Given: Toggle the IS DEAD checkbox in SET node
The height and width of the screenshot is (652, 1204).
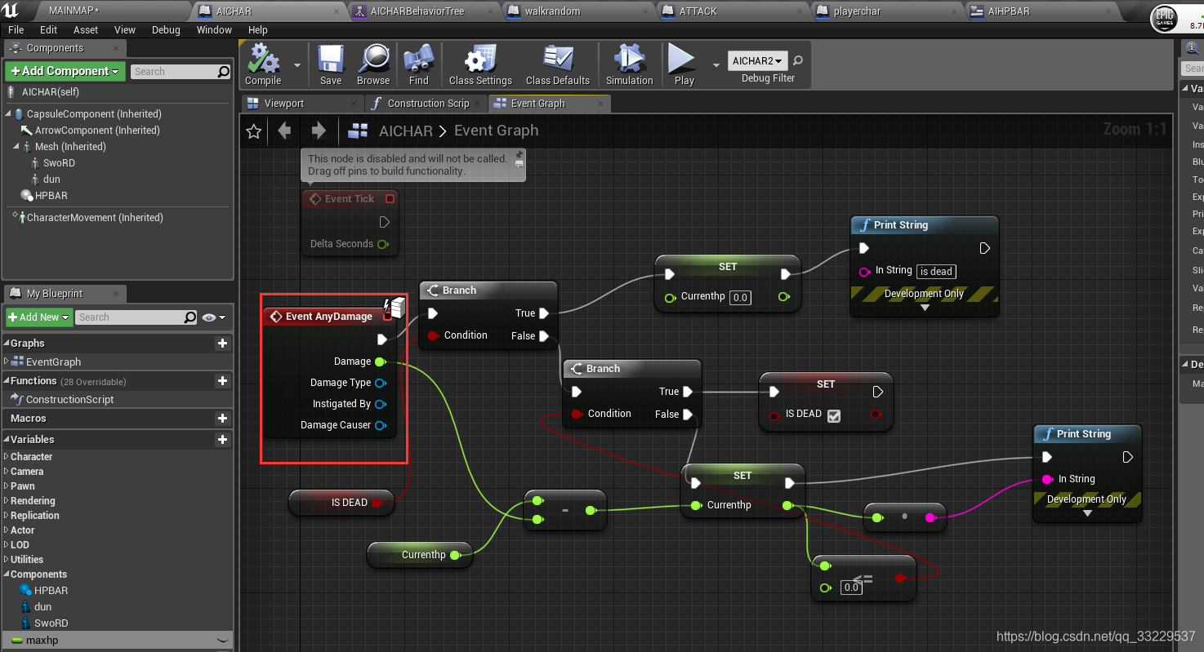Looking at the screenshot, I should click(833, 415).
